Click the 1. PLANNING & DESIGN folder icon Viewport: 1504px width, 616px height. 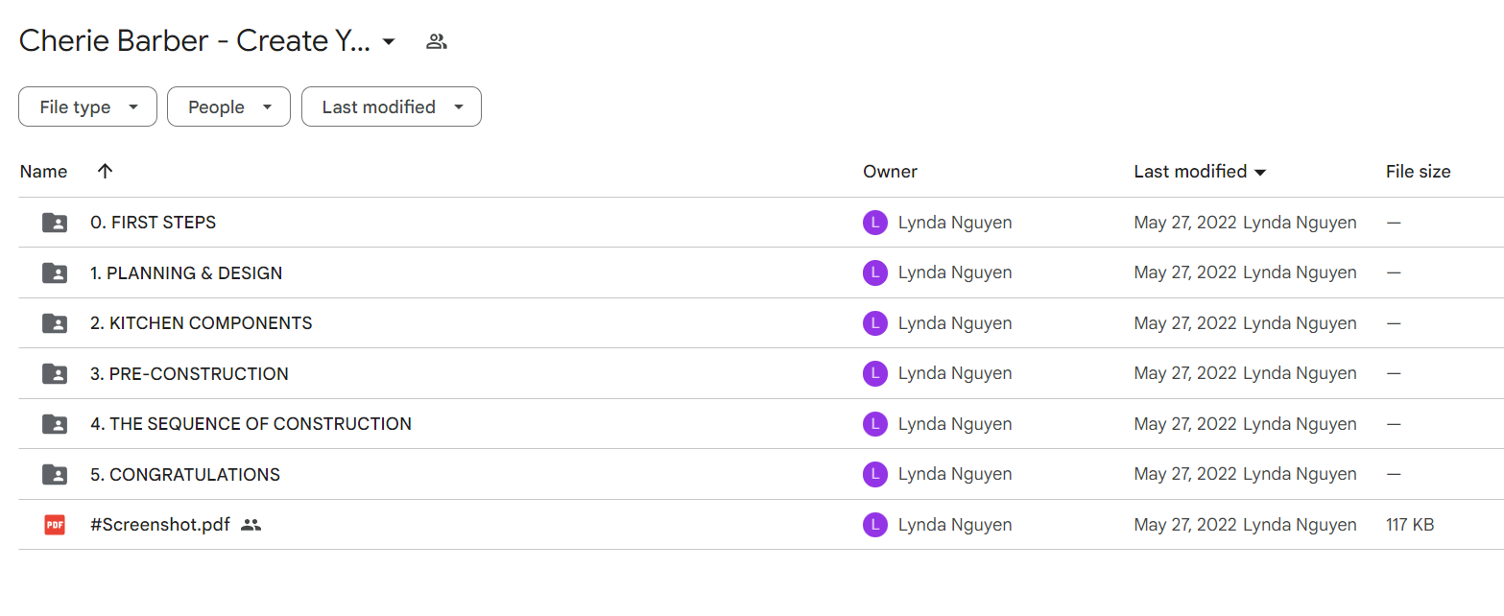55,273
